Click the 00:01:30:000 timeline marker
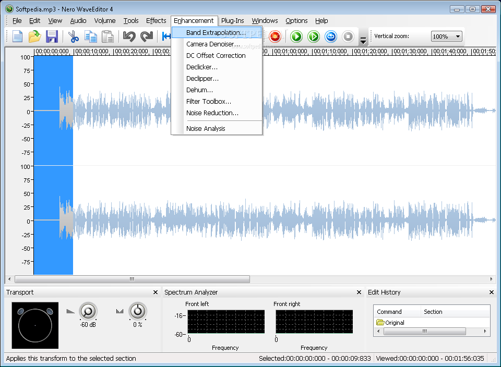 410,52
